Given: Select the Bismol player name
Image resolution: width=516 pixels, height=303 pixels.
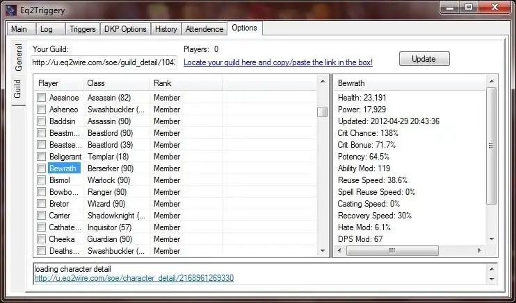Looking at the screenshot, I should point(60,180).
